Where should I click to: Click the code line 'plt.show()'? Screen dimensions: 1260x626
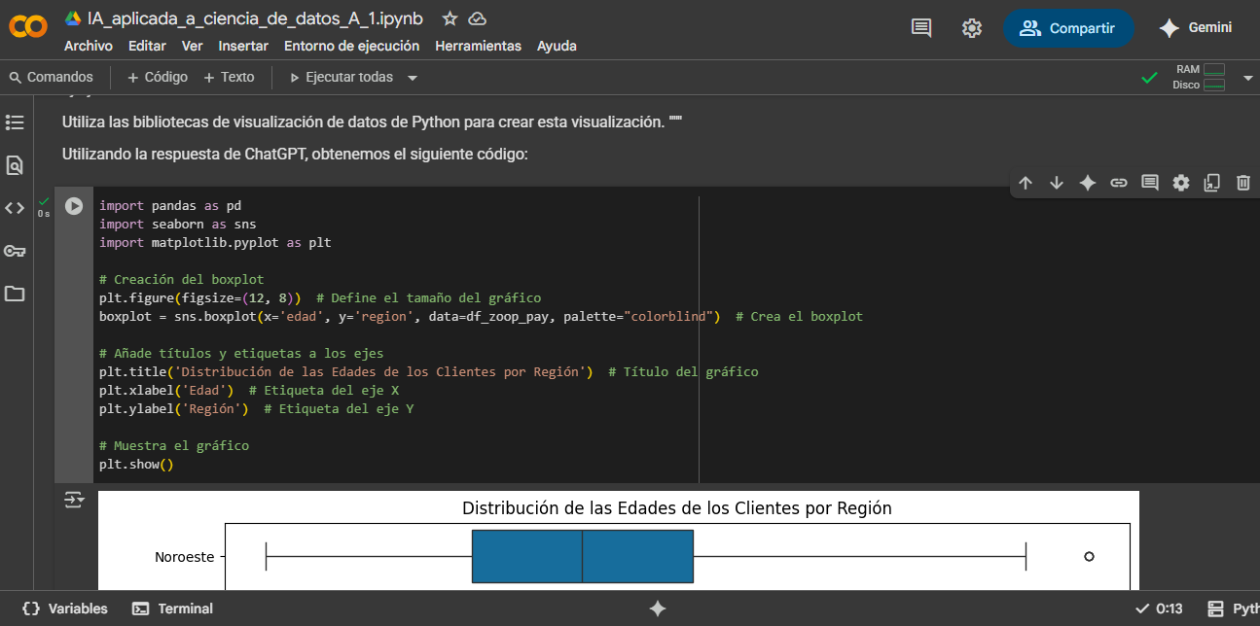(136, 465)
